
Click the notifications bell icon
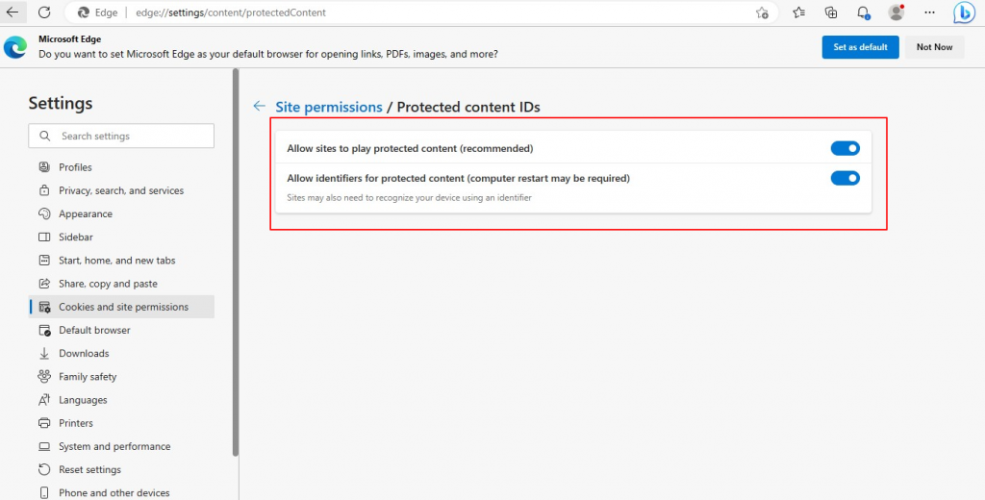864,12
